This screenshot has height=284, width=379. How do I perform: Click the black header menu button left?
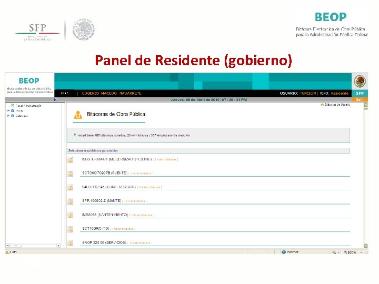[64, 93]
